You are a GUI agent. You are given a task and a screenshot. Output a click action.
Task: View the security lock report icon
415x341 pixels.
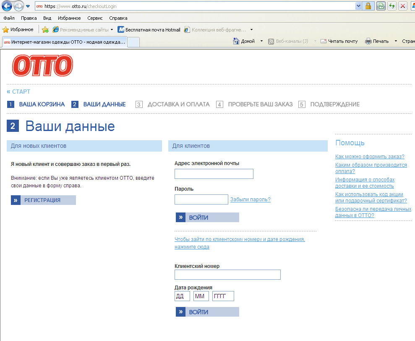coord(368,6)
